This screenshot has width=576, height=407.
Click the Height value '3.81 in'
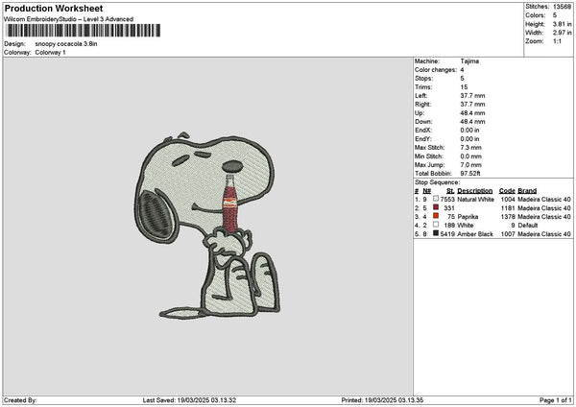point(562,24)
